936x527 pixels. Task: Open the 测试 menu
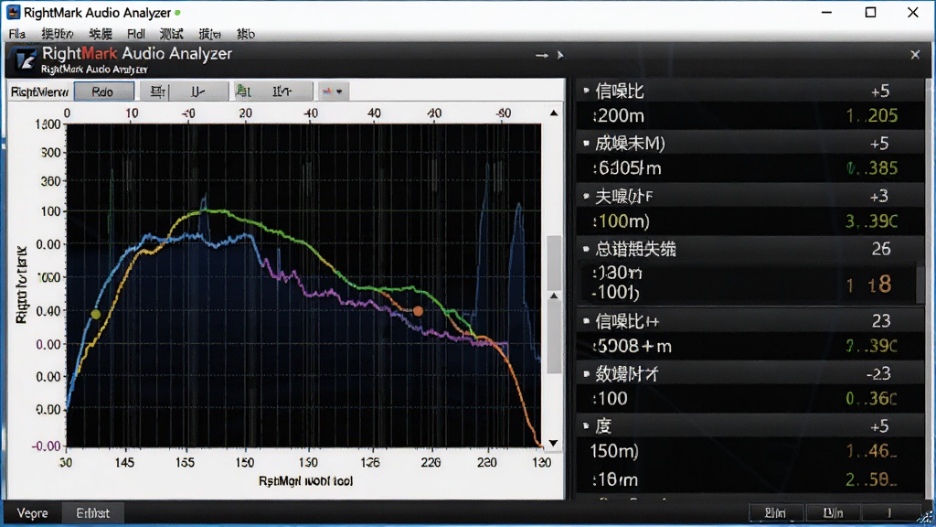pos(171,34)
